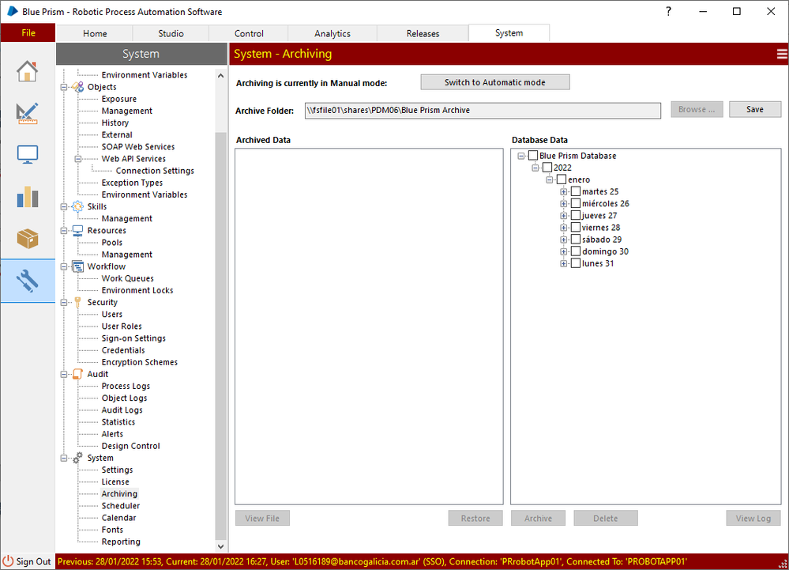Tick the jueves 27 checkbox
The height and width of the screenshot is (570, 789).
[x=576, y=216]
